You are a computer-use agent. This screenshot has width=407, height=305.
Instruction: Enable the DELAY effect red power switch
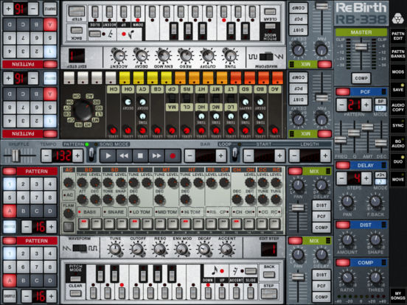click(343, 165)
